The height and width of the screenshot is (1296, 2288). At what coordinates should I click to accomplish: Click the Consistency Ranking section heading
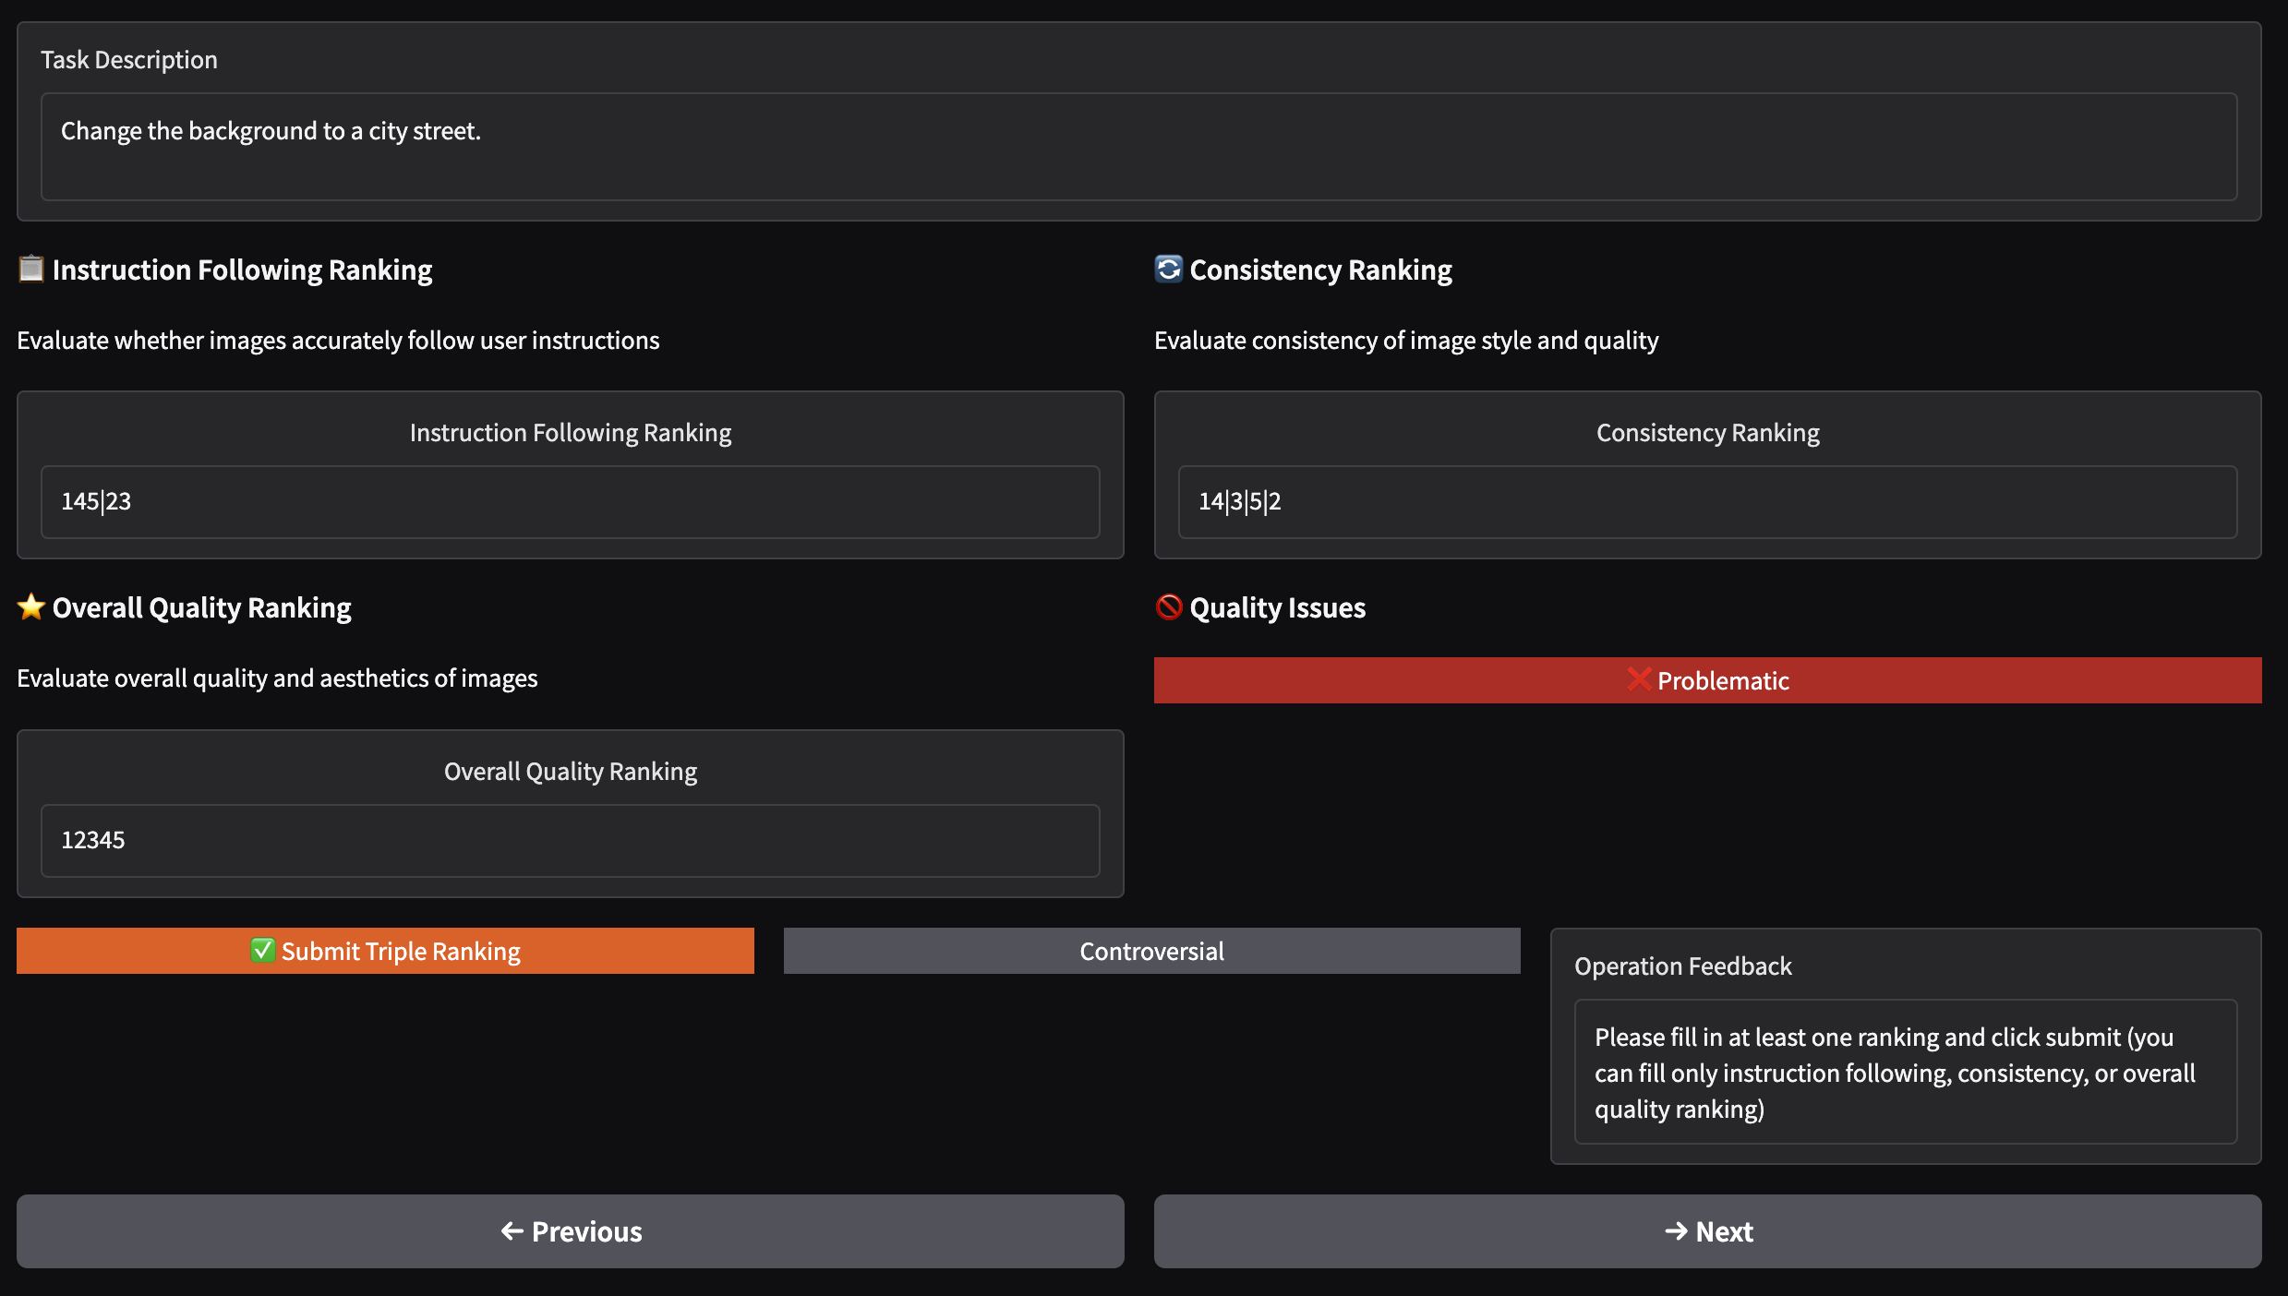tap(1319, 270)
